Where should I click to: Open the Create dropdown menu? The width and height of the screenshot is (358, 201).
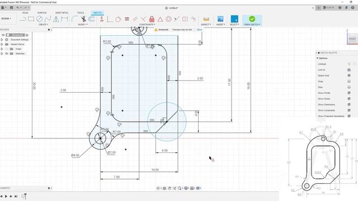pos(43,25)
